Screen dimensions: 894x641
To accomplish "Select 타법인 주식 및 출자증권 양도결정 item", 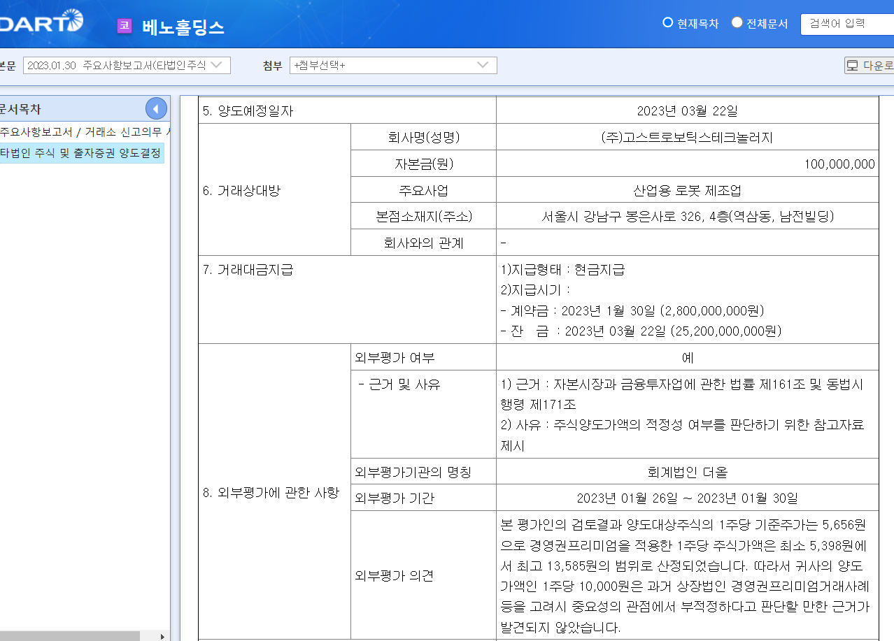I will 81,153.
